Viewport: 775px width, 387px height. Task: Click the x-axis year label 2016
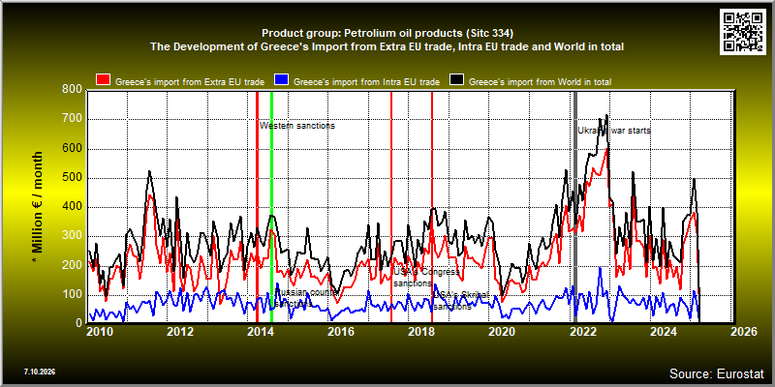[341, 332]
